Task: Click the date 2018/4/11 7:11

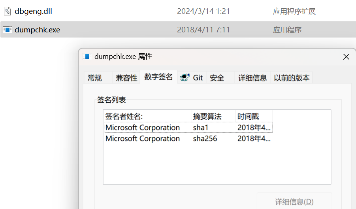Action: [203, 30]
